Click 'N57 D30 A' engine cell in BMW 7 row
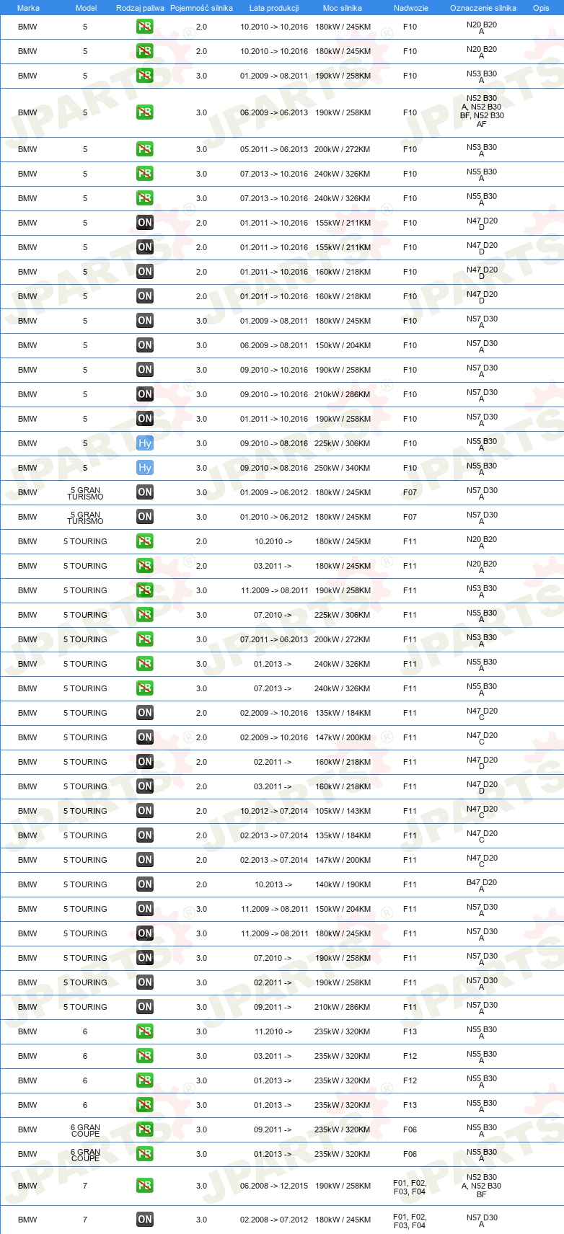The image size is (564, 1234). [x=482, y=1220]
